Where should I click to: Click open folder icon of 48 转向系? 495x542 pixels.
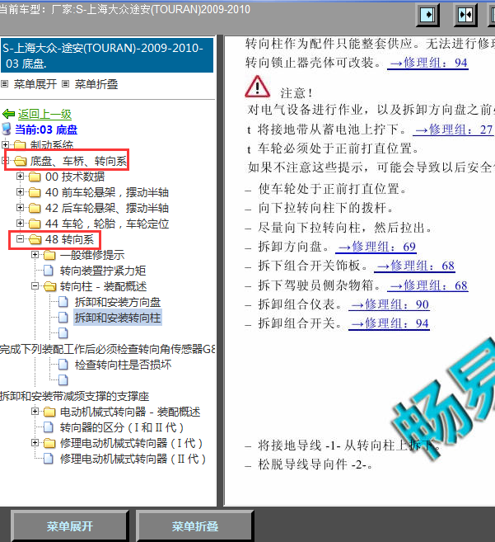(35, 239)
